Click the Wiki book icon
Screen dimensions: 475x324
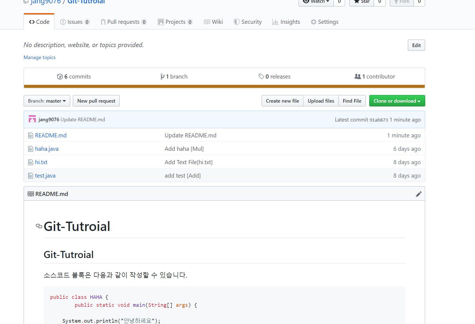207,22
